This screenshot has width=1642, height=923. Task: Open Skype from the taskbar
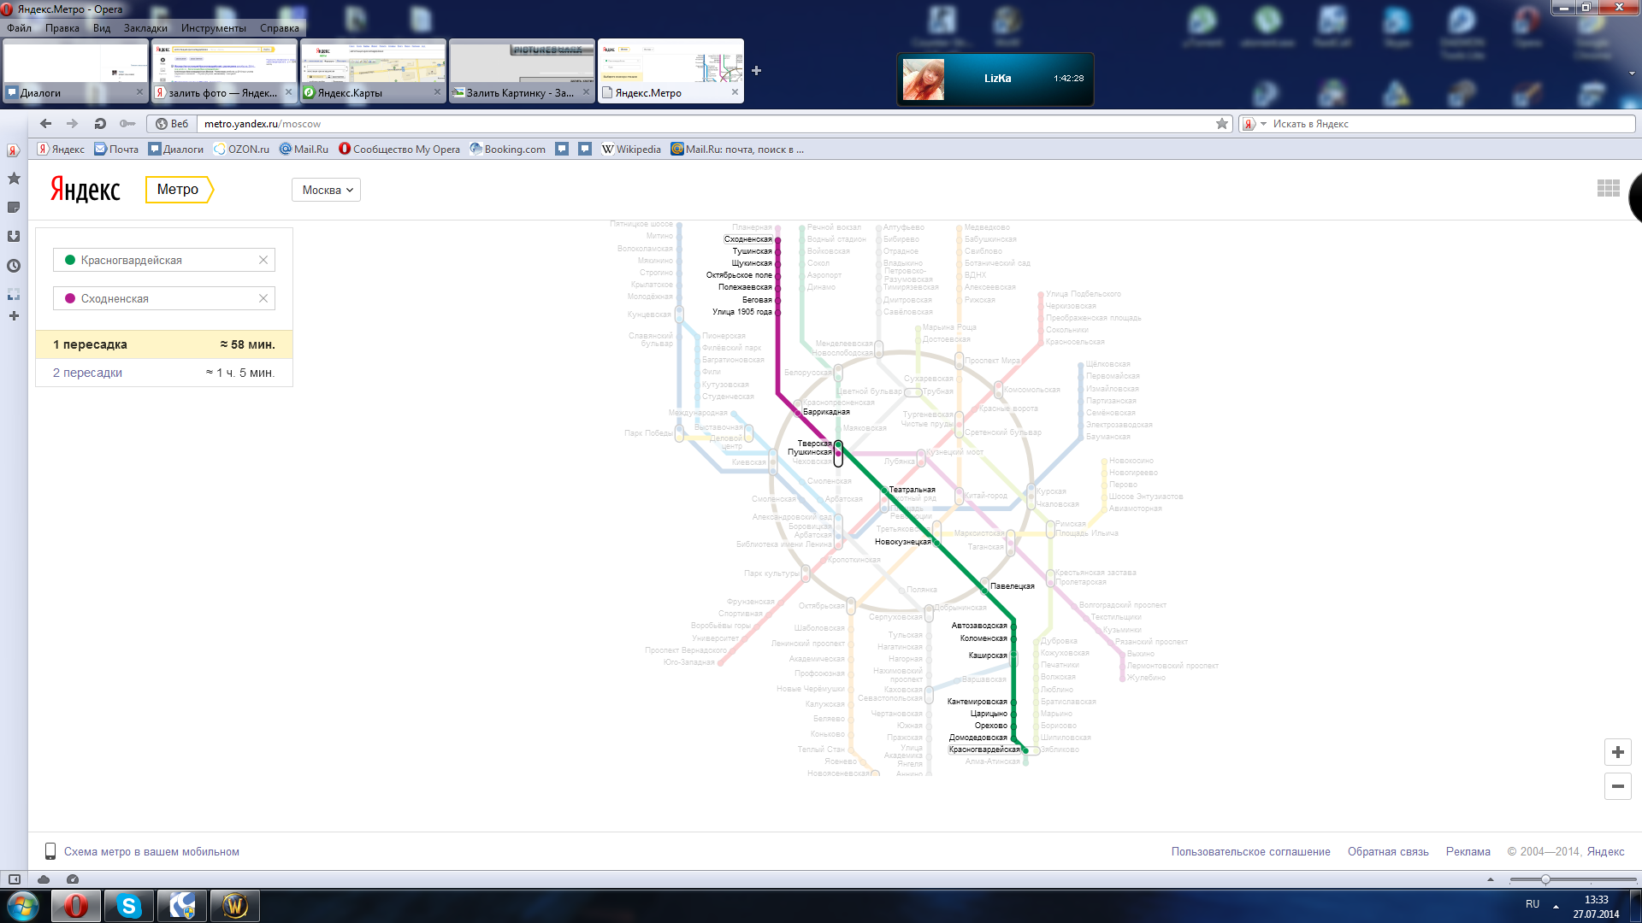tap(128, 906)
